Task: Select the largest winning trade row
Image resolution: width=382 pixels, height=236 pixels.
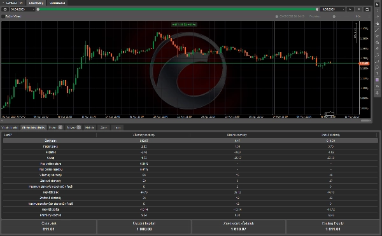Action: 190,192
